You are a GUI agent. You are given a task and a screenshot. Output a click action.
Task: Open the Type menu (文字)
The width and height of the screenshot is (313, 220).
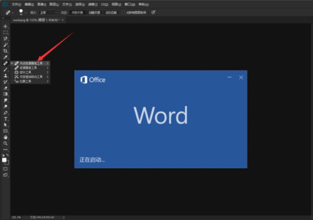(67, 4)
